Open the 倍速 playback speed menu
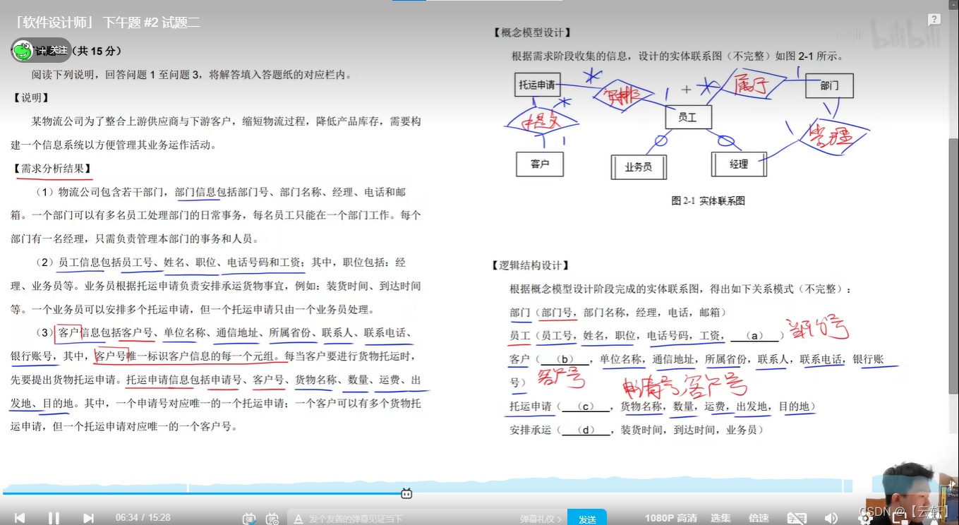This screenshot has height=525, width=959. point(759,518)
